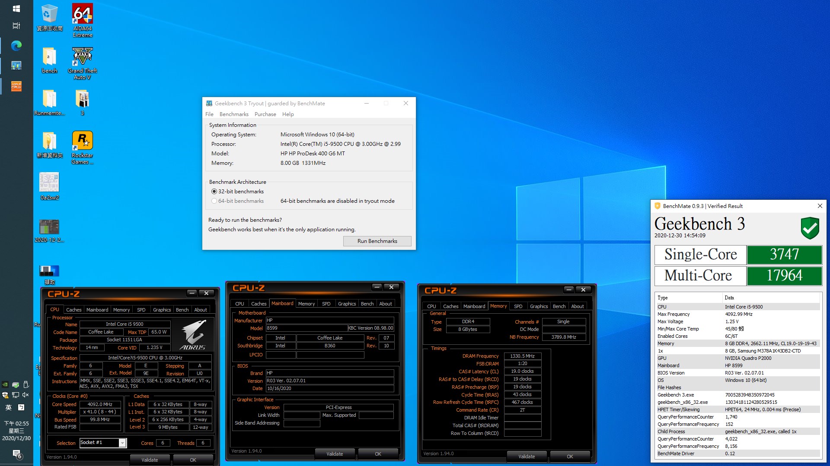
Task: Open About tab in right CPU-Z window
Action: coord(577,306)
